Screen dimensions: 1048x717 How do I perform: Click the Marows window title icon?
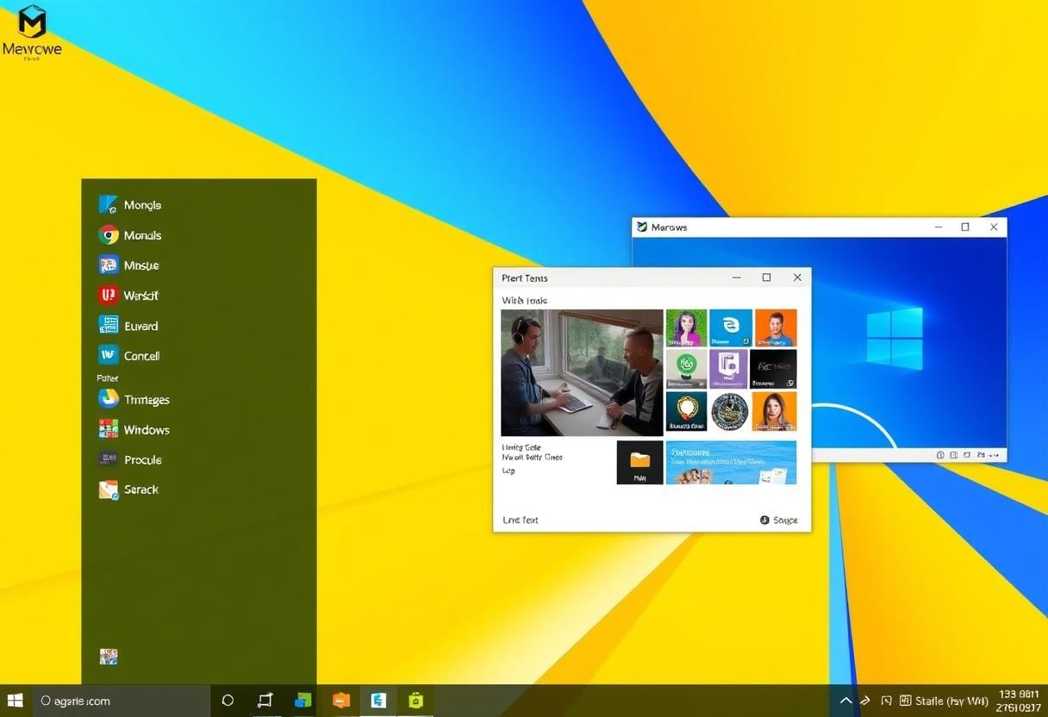641,227
